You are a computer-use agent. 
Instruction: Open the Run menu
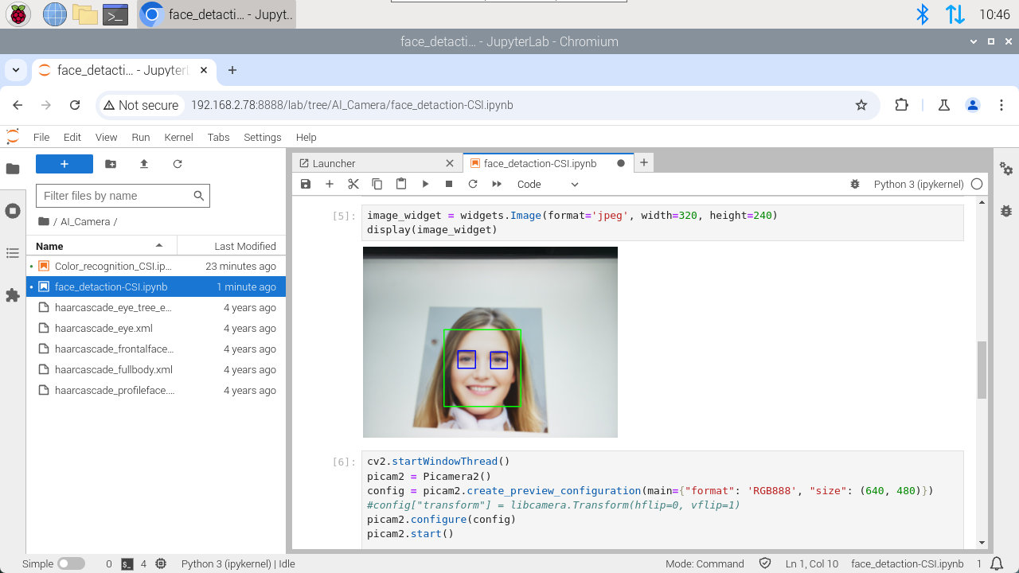[141, 137]
